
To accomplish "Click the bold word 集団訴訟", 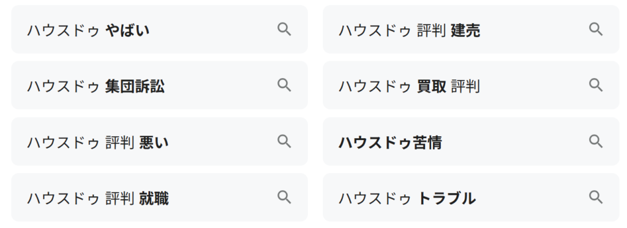I will (x=135, y=86).
